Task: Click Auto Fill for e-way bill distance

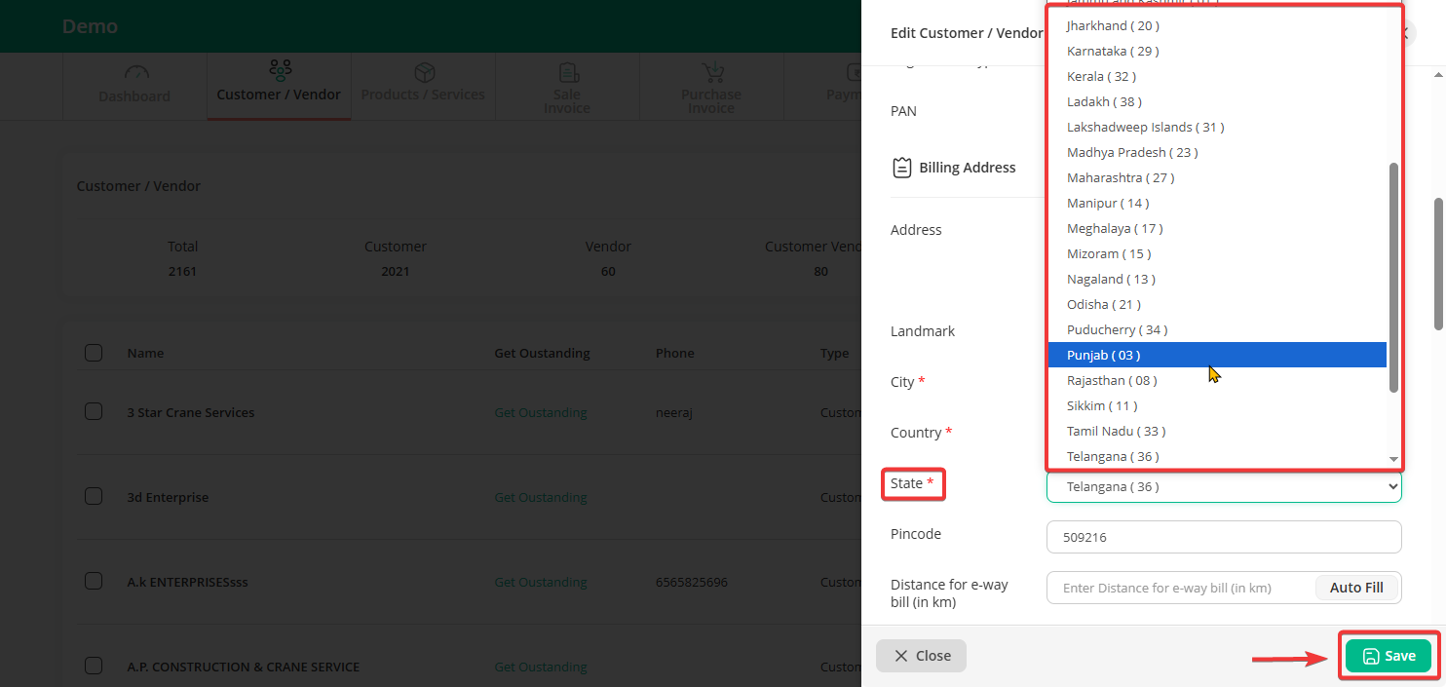Action: pos(1356,588)
